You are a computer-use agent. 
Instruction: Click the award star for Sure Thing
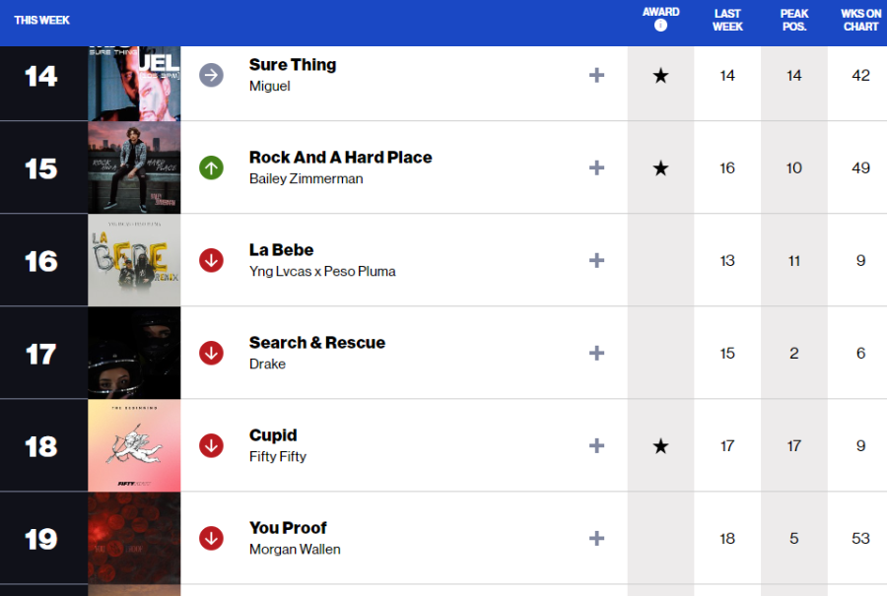660,75
